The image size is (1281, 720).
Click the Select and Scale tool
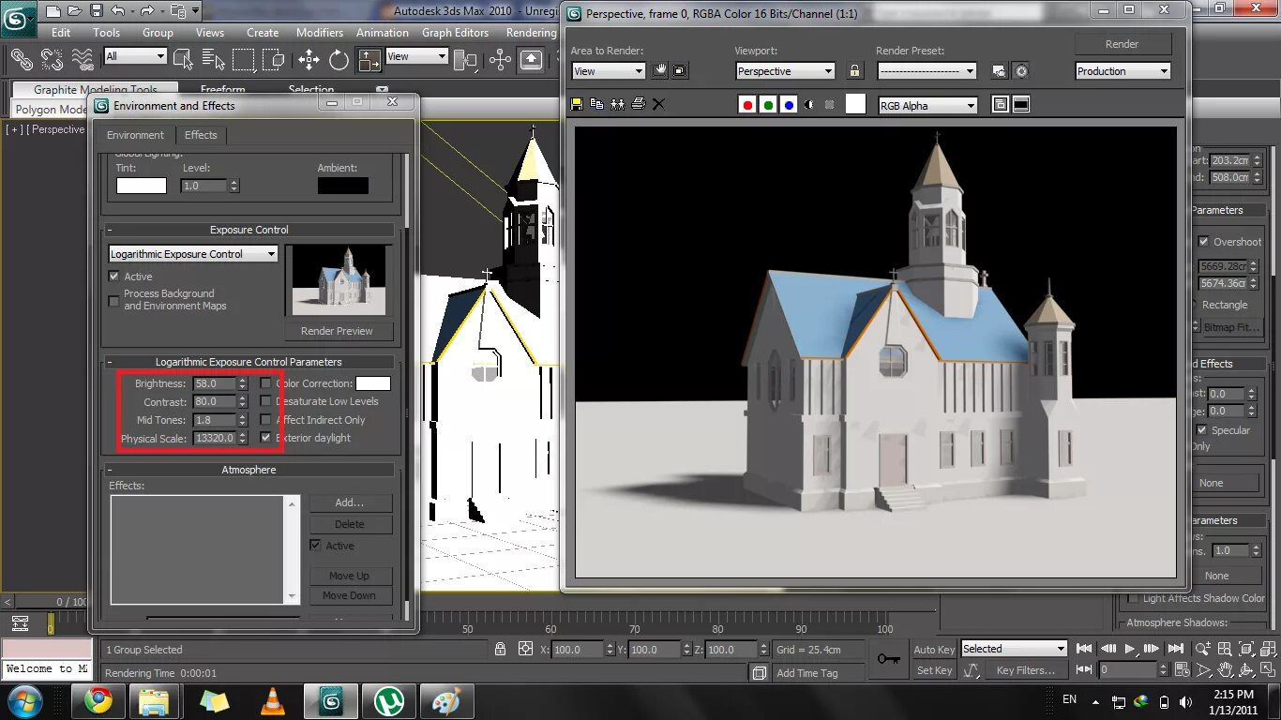369,60
